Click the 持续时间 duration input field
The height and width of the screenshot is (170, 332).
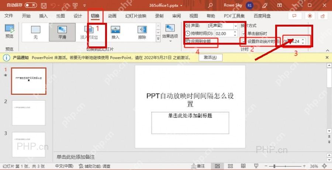tap(224, 34)
